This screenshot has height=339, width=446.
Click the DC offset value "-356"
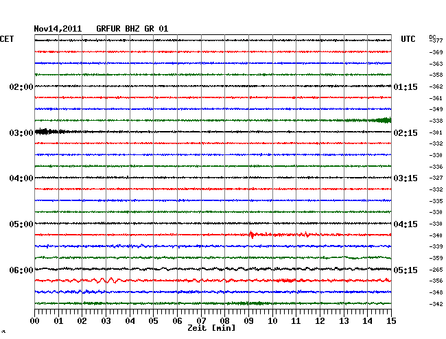436,281
